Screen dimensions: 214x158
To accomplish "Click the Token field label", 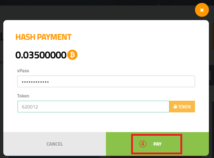I will [x=23, y=96].
